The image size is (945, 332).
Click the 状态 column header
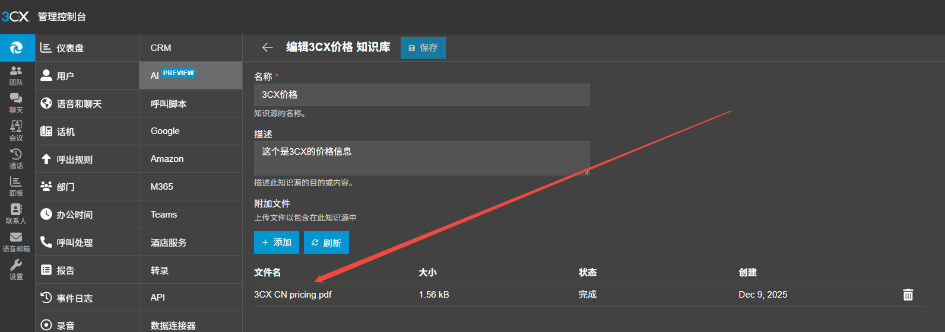pos(588,273)
